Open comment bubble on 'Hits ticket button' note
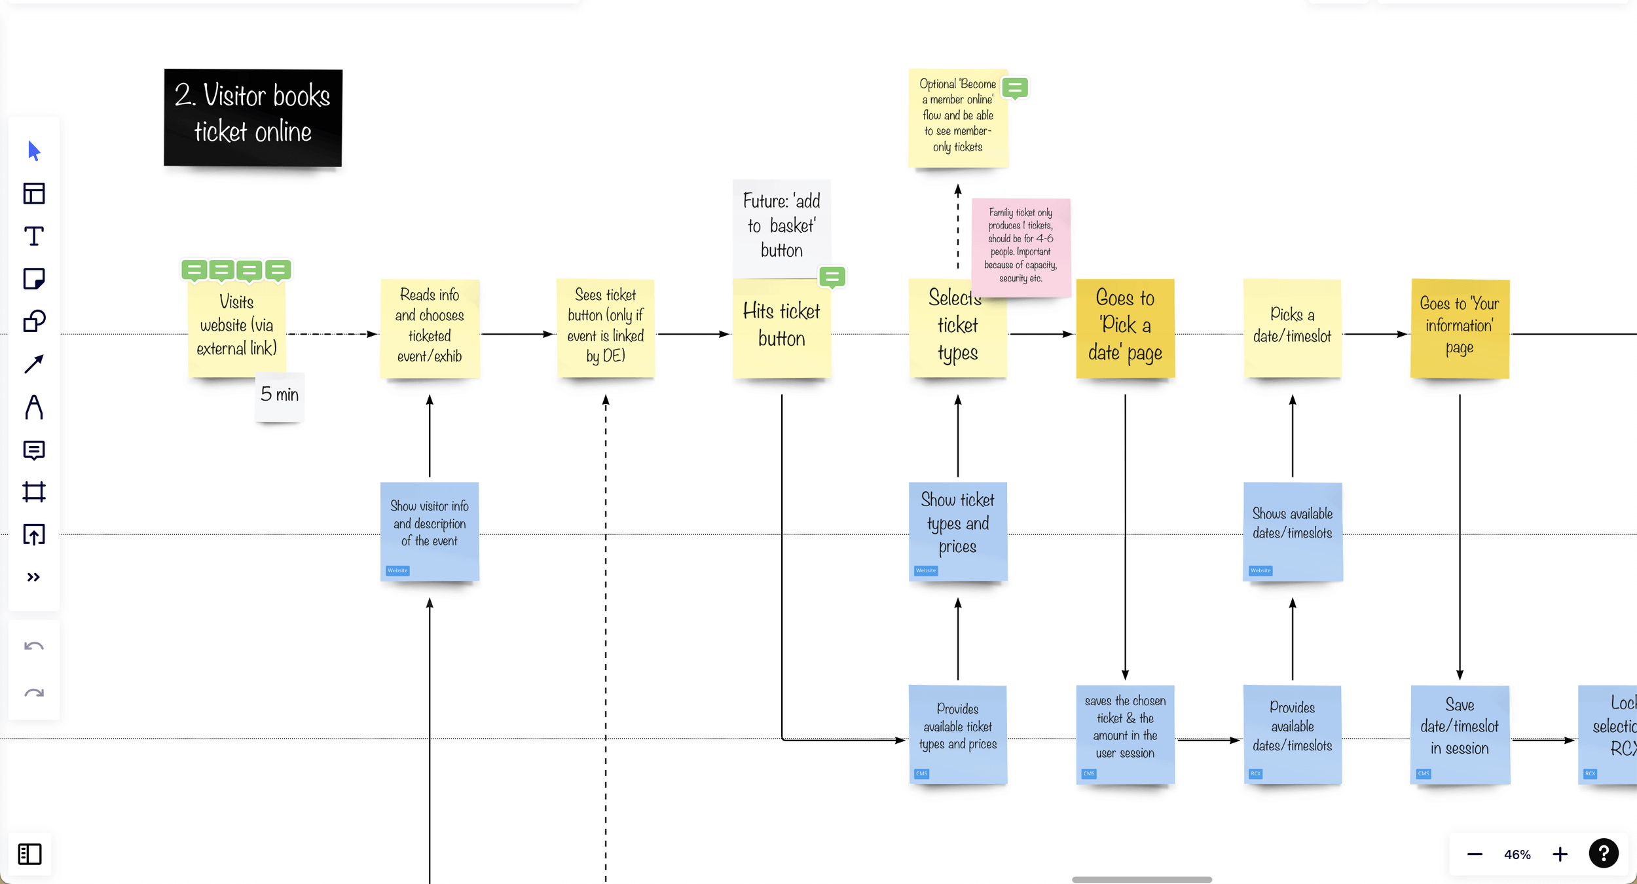 pos(832,277)
